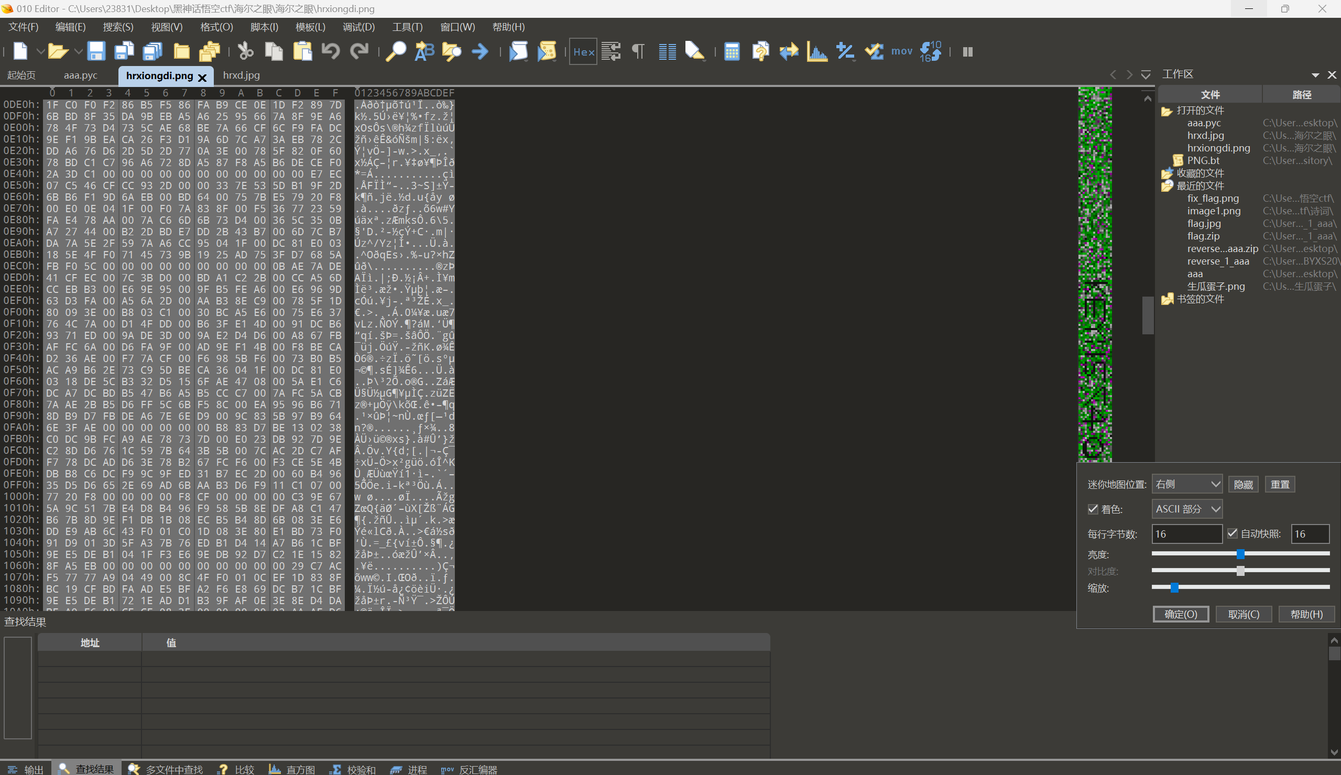
Task: Open the calculator tool icon
Action: tap(732, 52)
